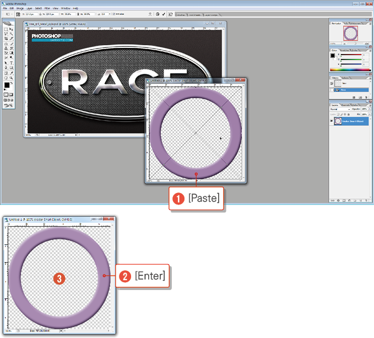Switch to Standard edit mode

[6, 95]
